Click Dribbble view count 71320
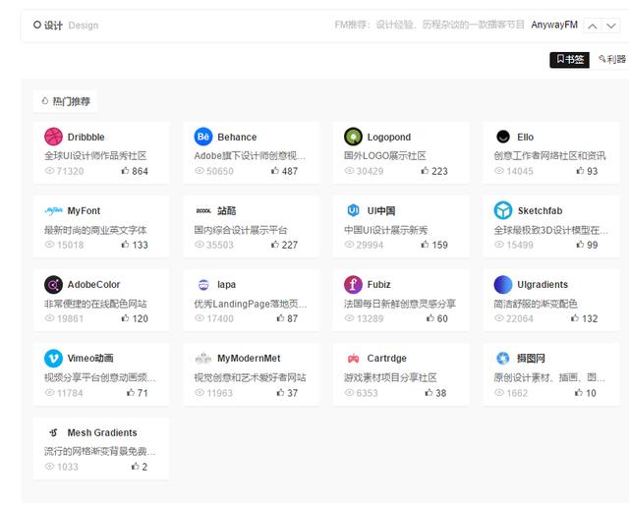This screenshot has height=509, width=629. point(64,171)
